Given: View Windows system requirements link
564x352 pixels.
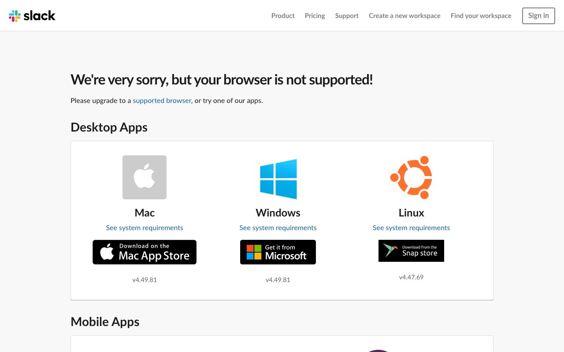Looking at the screenshot, I should click(x=278, y=227).
